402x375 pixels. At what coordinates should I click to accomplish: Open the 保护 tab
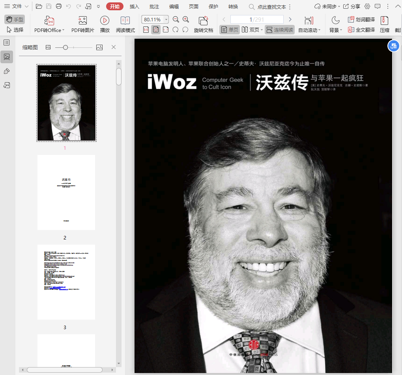tap(213, 6)
